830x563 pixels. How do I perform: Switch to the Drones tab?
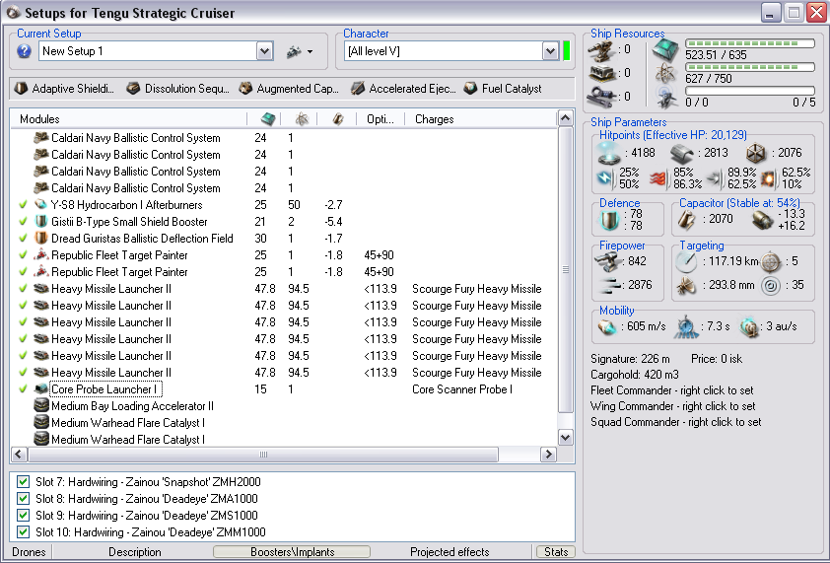29,552
